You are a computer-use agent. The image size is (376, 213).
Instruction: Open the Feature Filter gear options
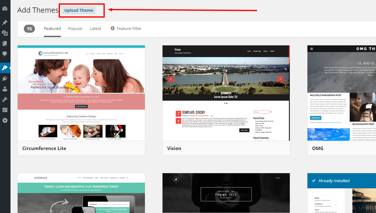tap(126, 28)
